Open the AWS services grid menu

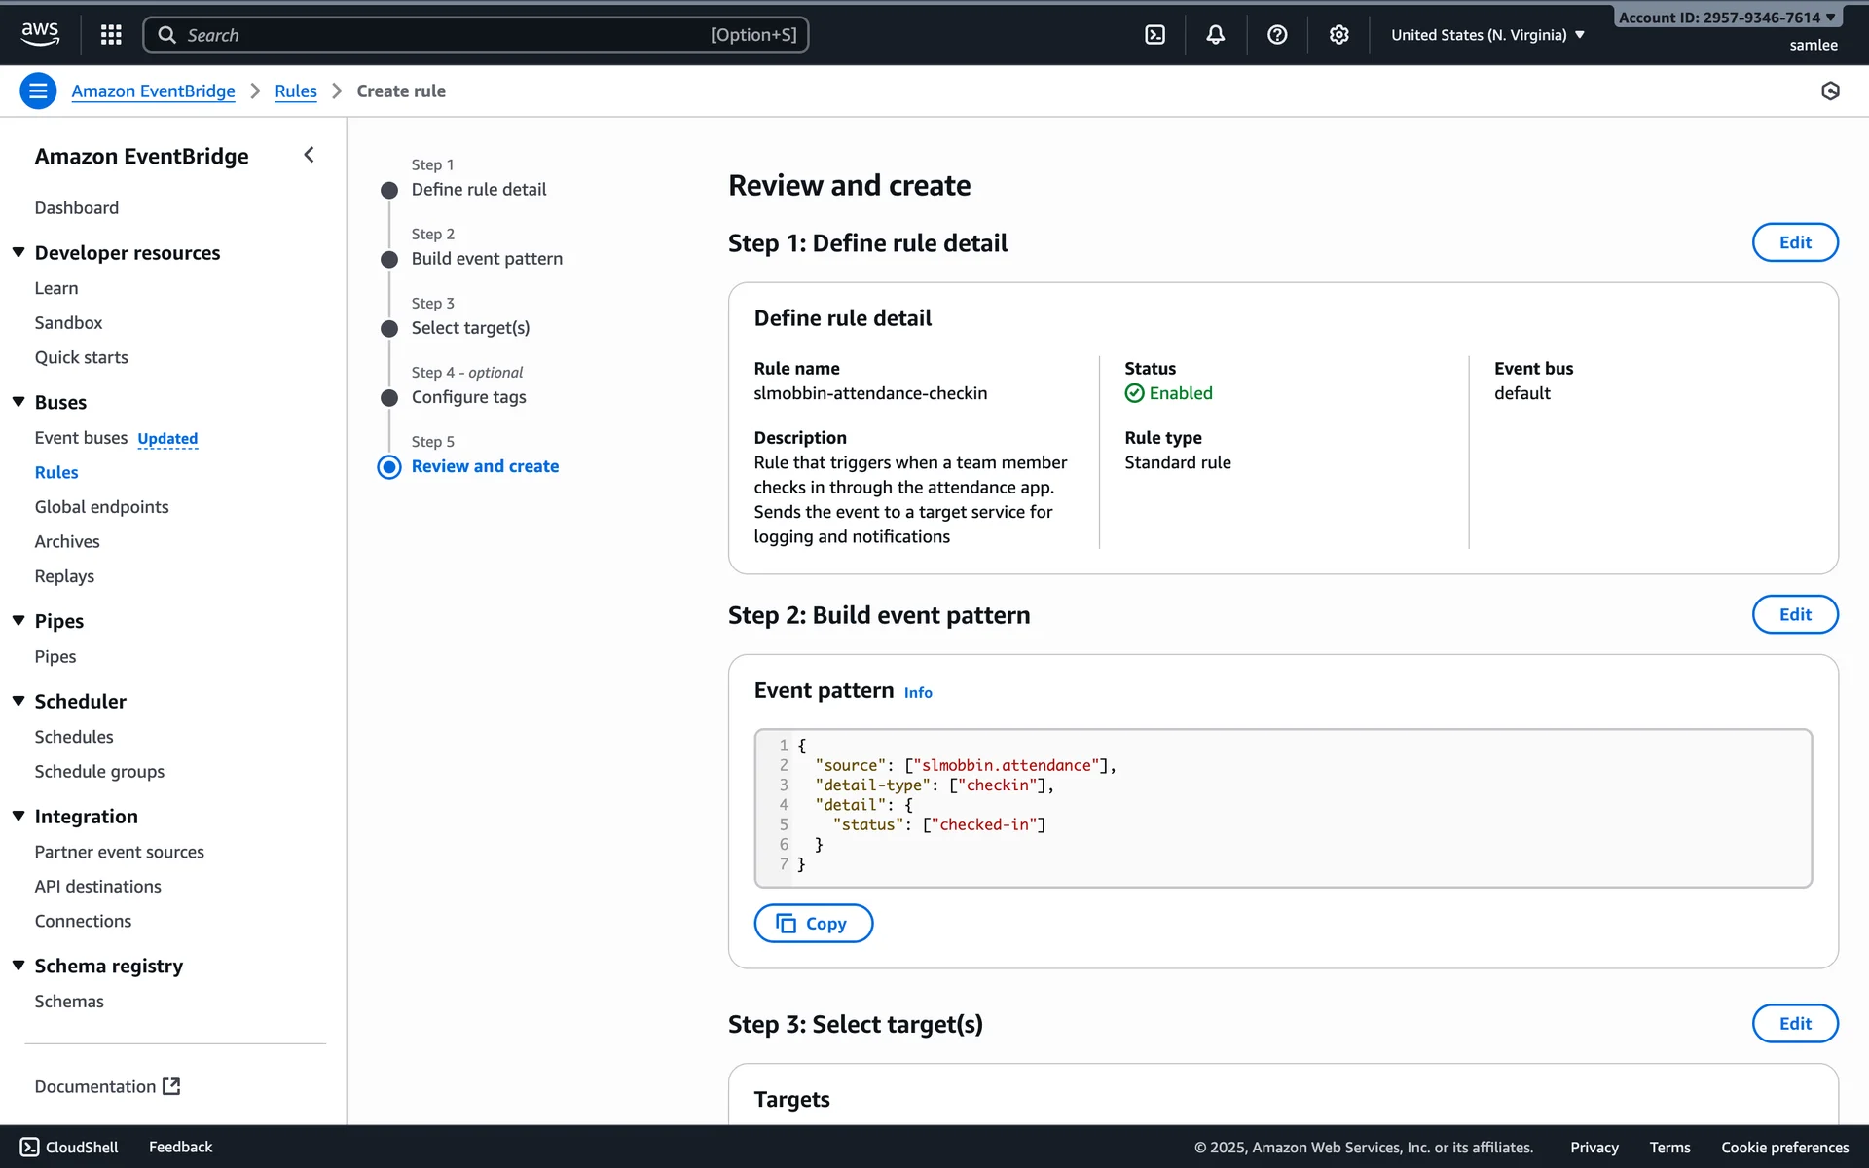111,35
